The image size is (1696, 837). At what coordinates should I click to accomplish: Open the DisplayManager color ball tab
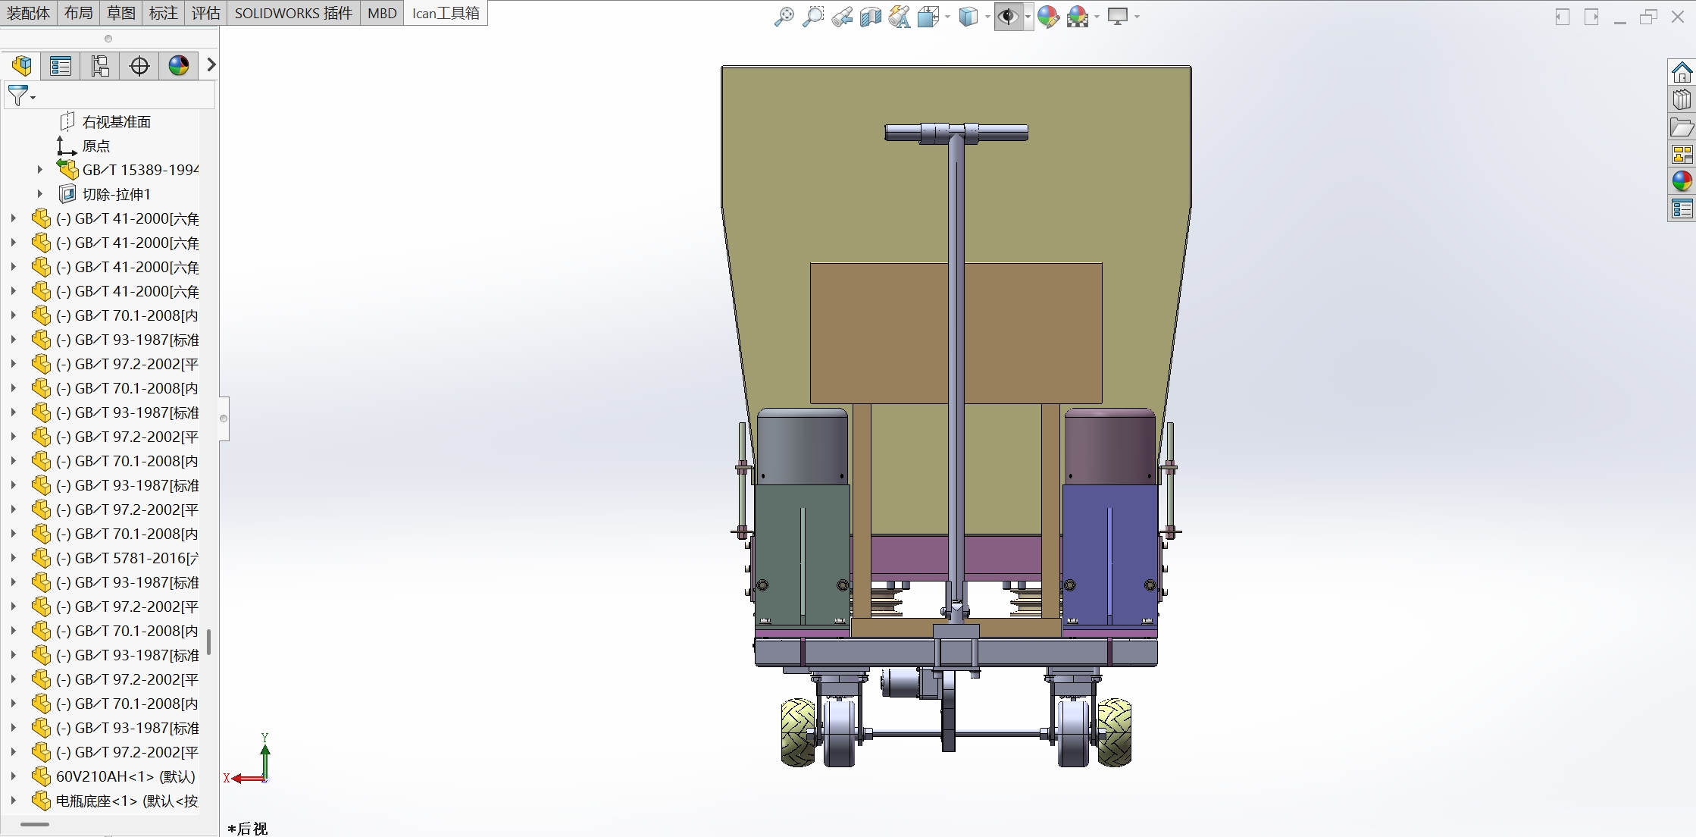coord(179,66)
